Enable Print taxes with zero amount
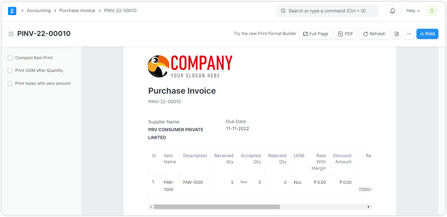This screenshot has width=447, height=217. 10,84
